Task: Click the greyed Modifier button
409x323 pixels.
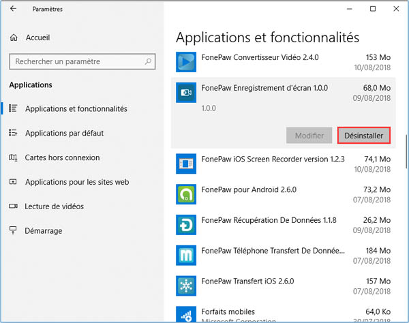Action: pos(309,136)
